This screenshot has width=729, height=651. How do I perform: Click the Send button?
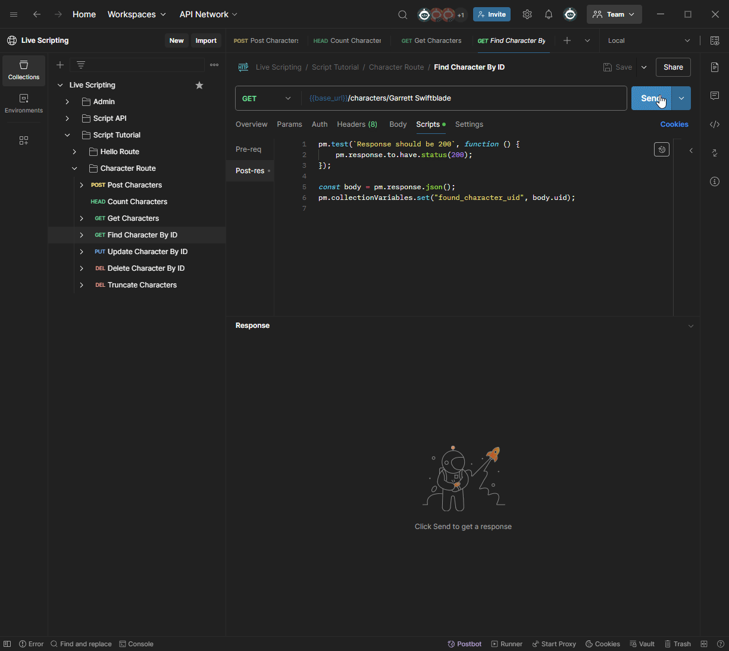point(652,98)
